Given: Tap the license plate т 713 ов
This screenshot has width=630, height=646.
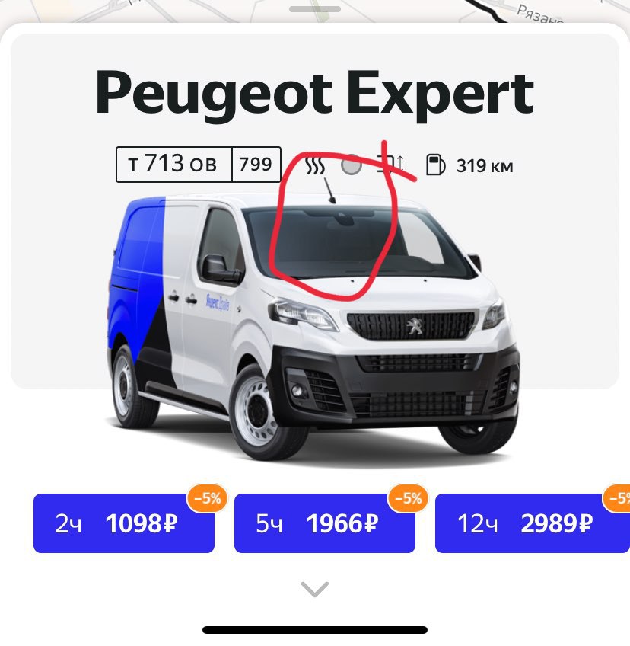Looking at the screenshot, I should pyautogui.click(x=173, y=165).
